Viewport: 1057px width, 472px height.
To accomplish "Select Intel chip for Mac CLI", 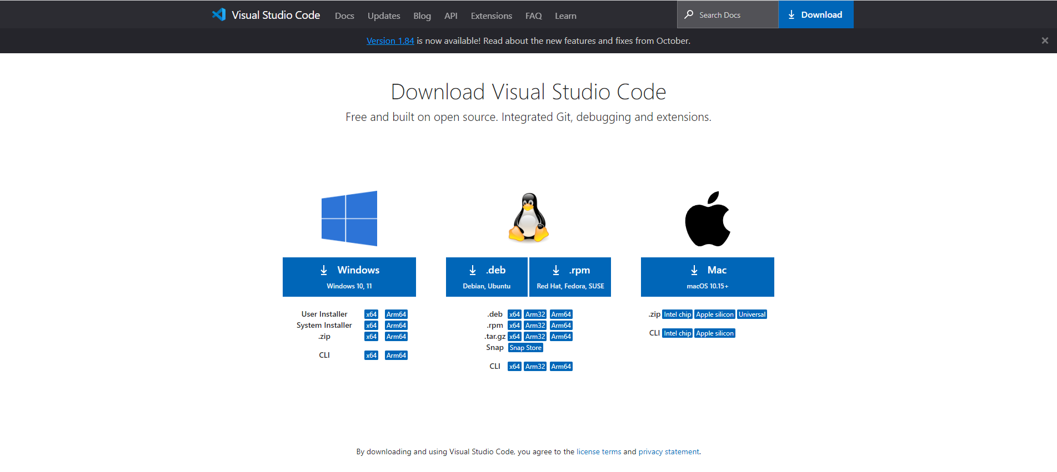I will tap(678, 333).
